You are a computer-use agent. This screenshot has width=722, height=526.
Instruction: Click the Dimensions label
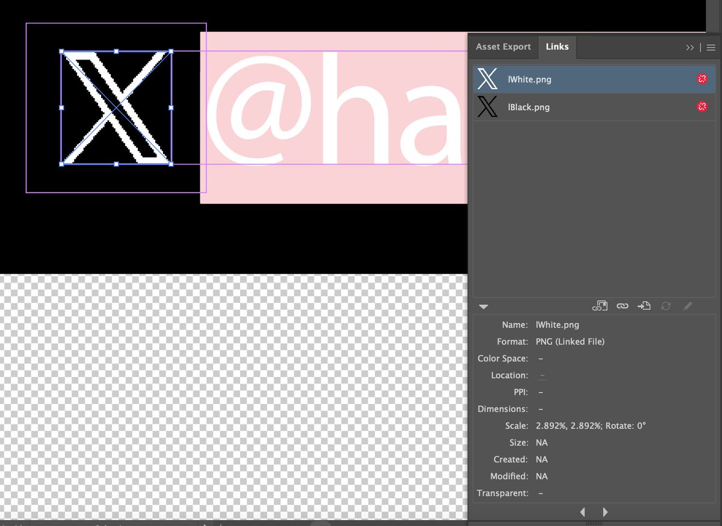(502, 409)
